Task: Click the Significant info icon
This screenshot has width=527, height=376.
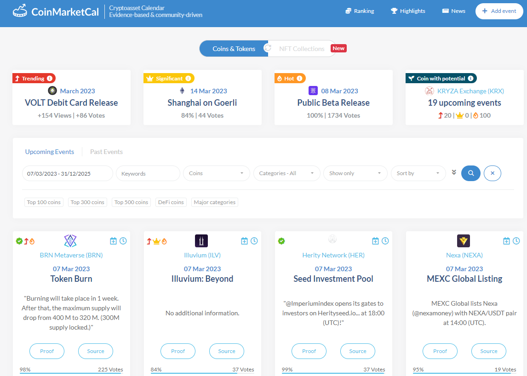Action: (188, 78)
